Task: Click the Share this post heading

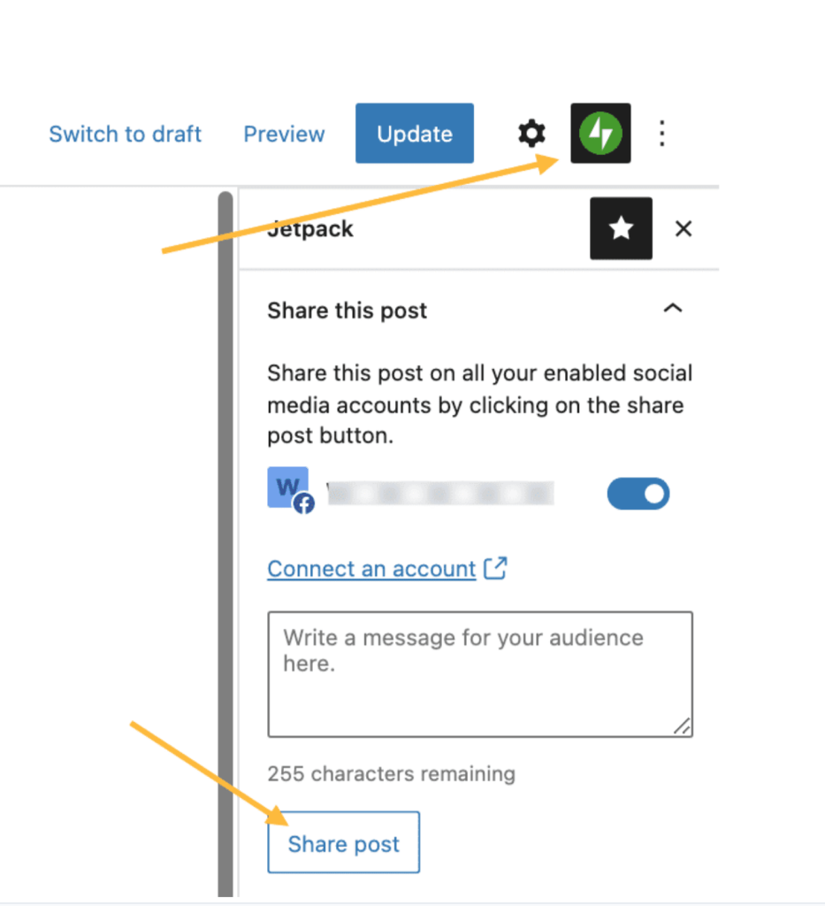Action: pos(347,311)
